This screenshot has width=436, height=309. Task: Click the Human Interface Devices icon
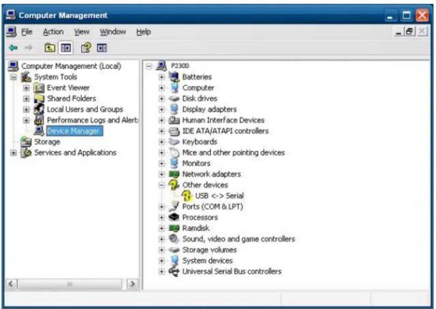click(x=174, y=120)
